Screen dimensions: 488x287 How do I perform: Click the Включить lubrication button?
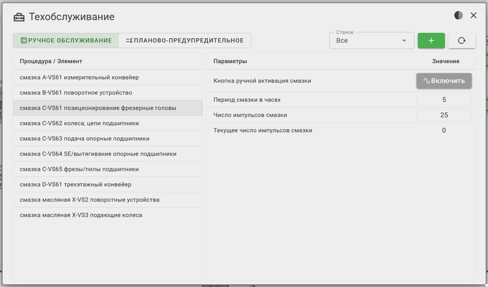pyautogui.click(x=444, y=81)
